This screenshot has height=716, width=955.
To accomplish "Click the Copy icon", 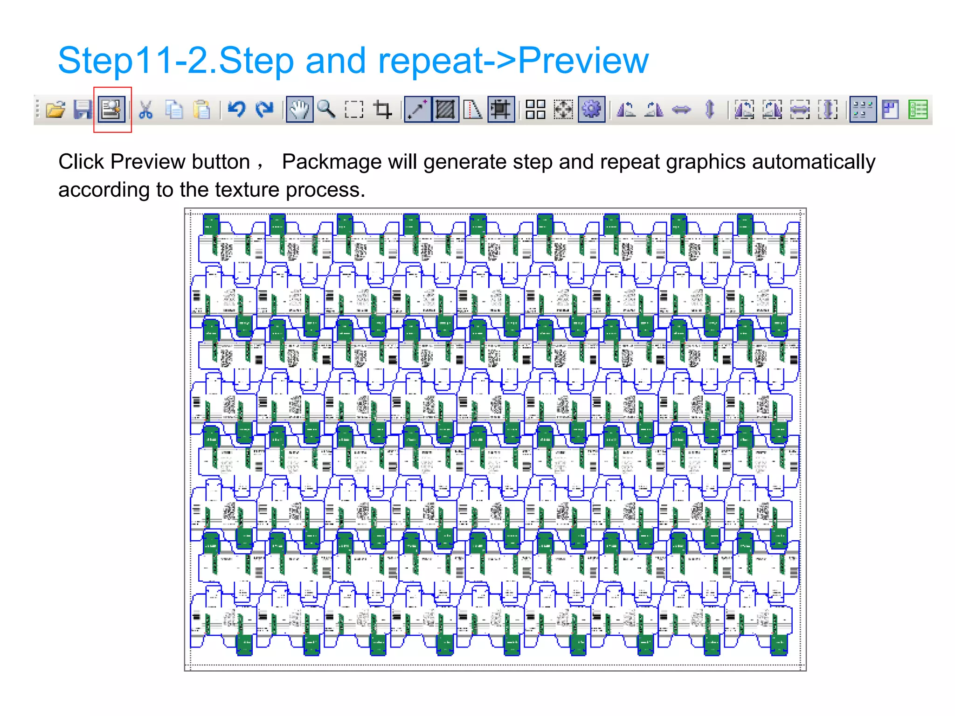I will (x=174, y=110).
